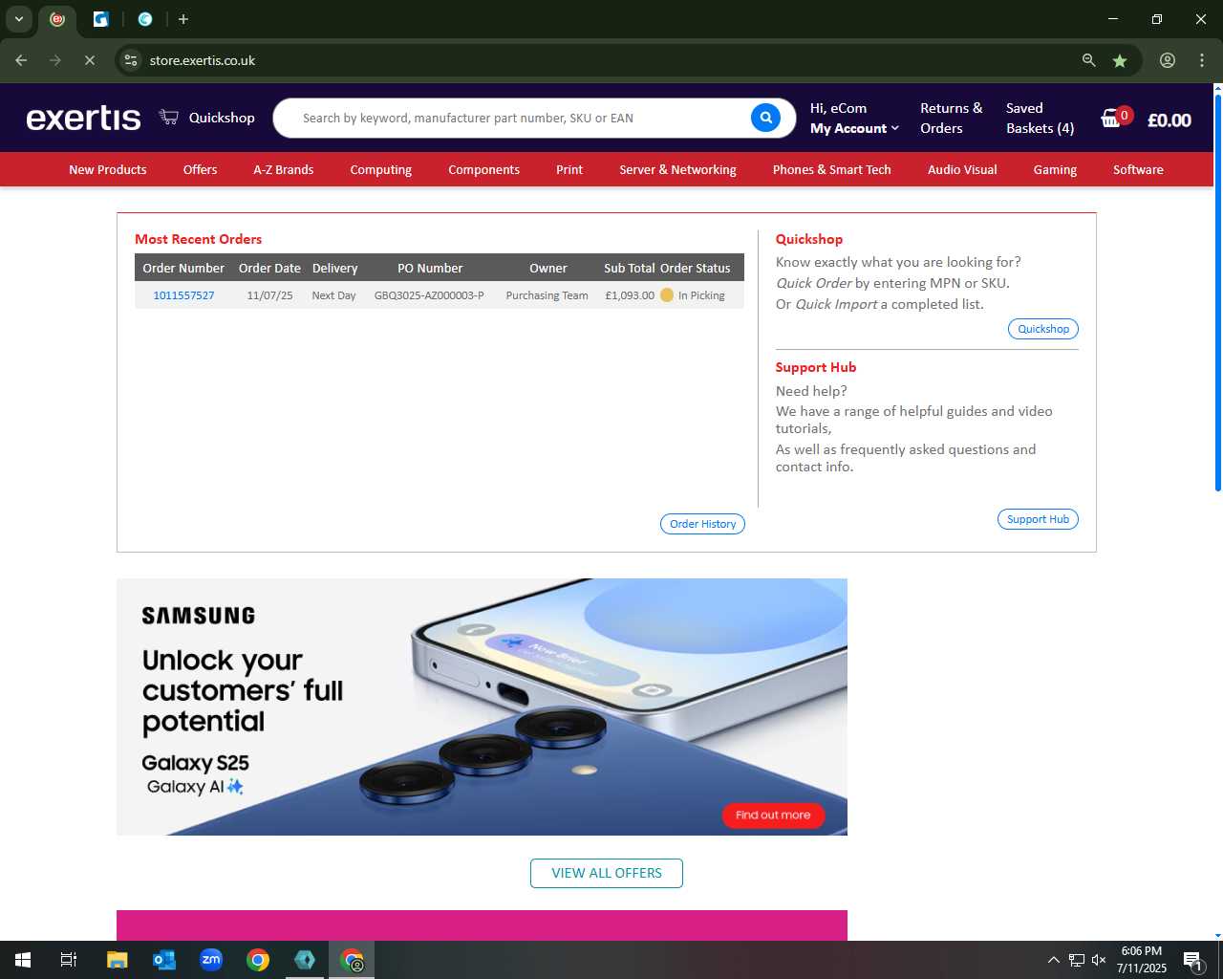Screen dimensions: 1223x979
Task: Open Returns & Orders
Action: click(x=951, y=118)
